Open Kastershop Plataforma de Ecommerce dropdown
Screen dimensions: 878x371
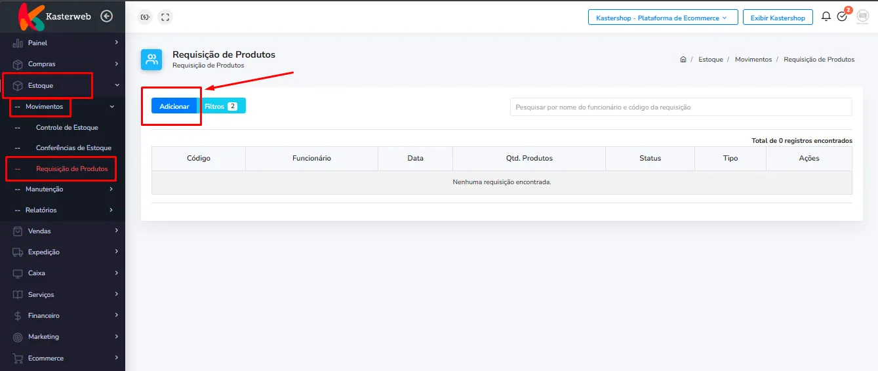(663, 18)
